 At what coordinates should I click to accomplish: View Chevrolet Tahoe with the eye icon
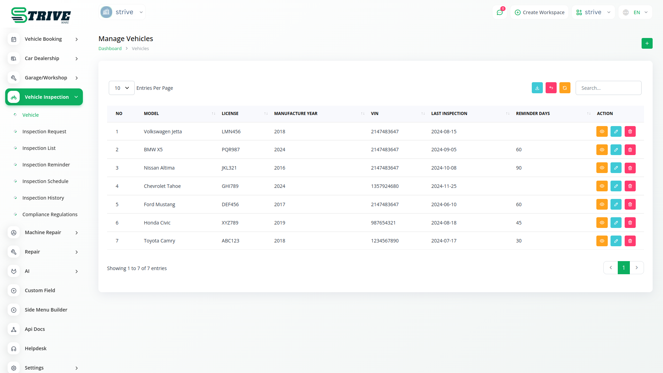click(x=602, y=186)
